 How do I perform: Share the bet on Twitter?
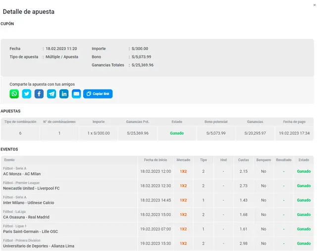coord(27,94)
